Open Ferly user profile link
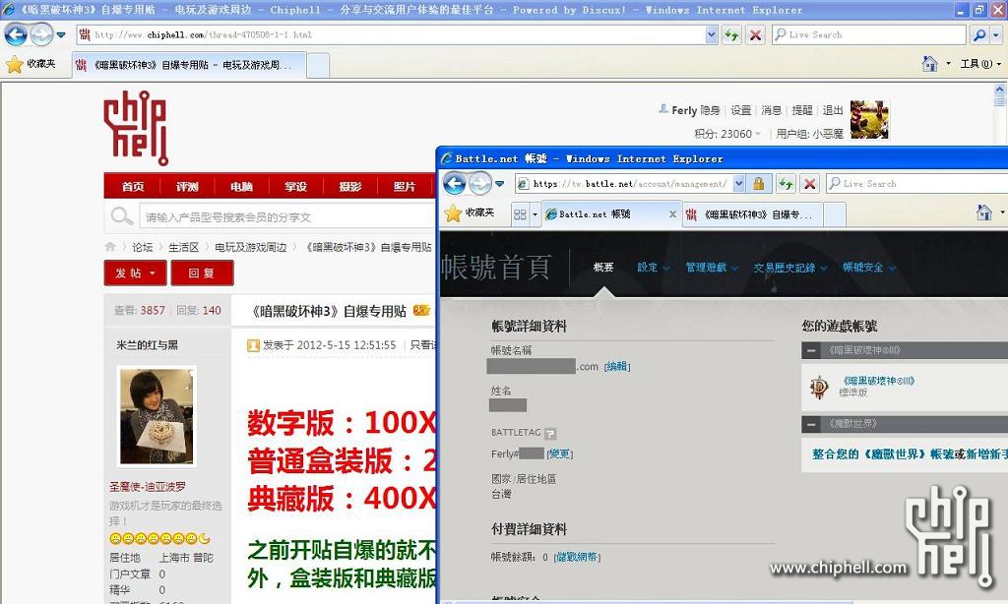1008x604 pixels. (684, 110)
